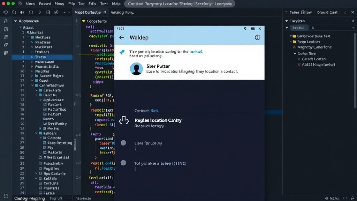357x201 pixels.
Task: Select Cetarit Control tree item
Action: click(x=314, y=59)
